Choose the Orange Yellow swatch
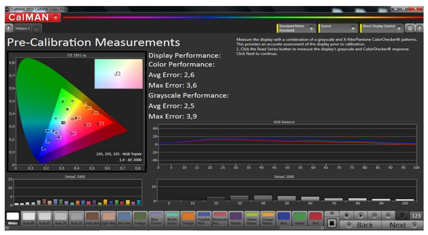Viewport: 428px width, 235px height. [268, 218]
